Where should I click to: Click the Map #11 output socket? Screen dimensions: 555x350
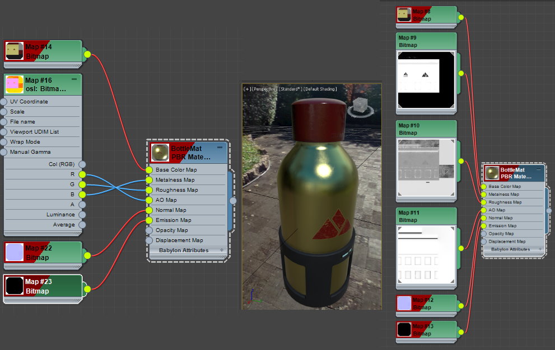point(461,248)
